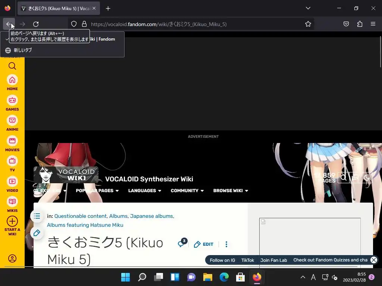The width and height of the screenshot is (382, 286).
Task: Dismiss the bottom notification bar
Action: click(373, 260)
